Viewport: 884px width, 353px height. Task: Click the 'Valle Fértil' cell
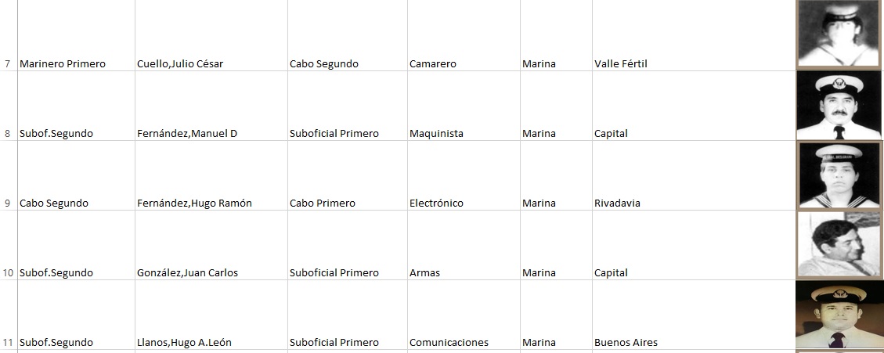[x=621, y=64]
